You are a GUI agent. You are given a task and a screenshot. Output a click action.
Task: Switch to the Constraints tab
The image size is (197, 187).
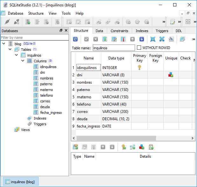[119, 31]
